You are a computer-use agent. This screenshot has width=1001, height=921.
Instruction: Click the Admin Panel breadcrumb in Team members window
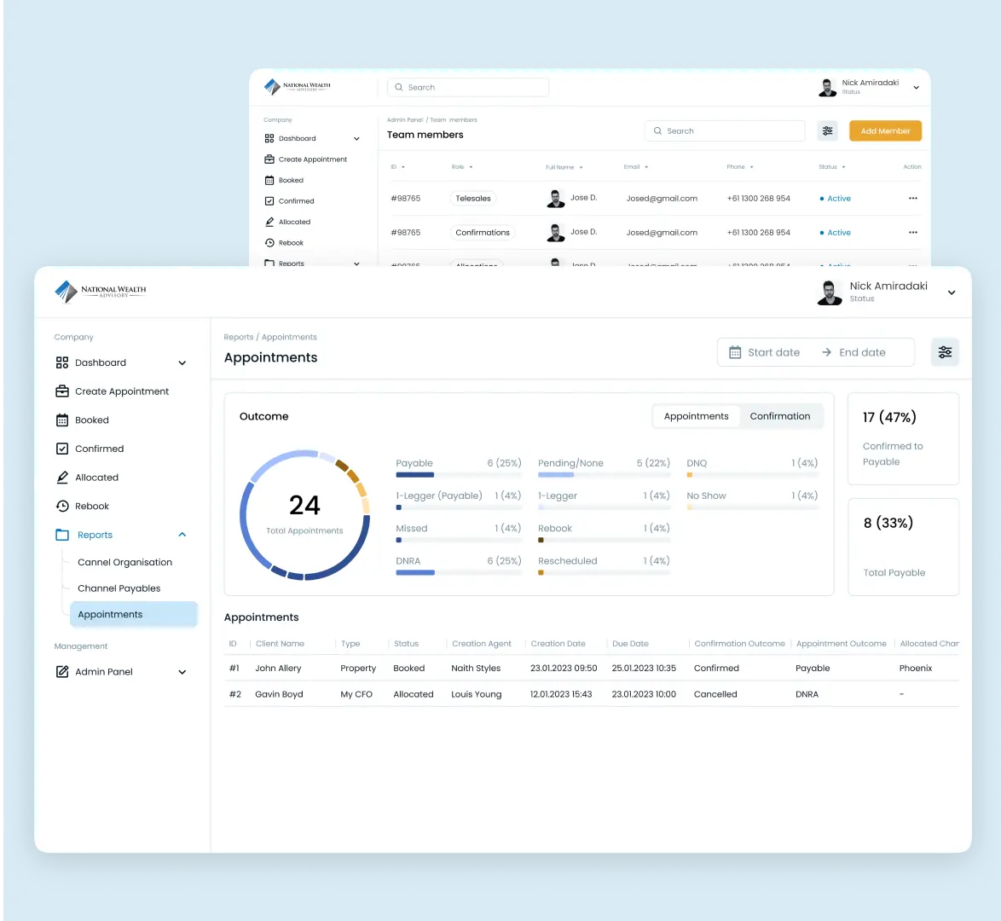click(405, 120)
